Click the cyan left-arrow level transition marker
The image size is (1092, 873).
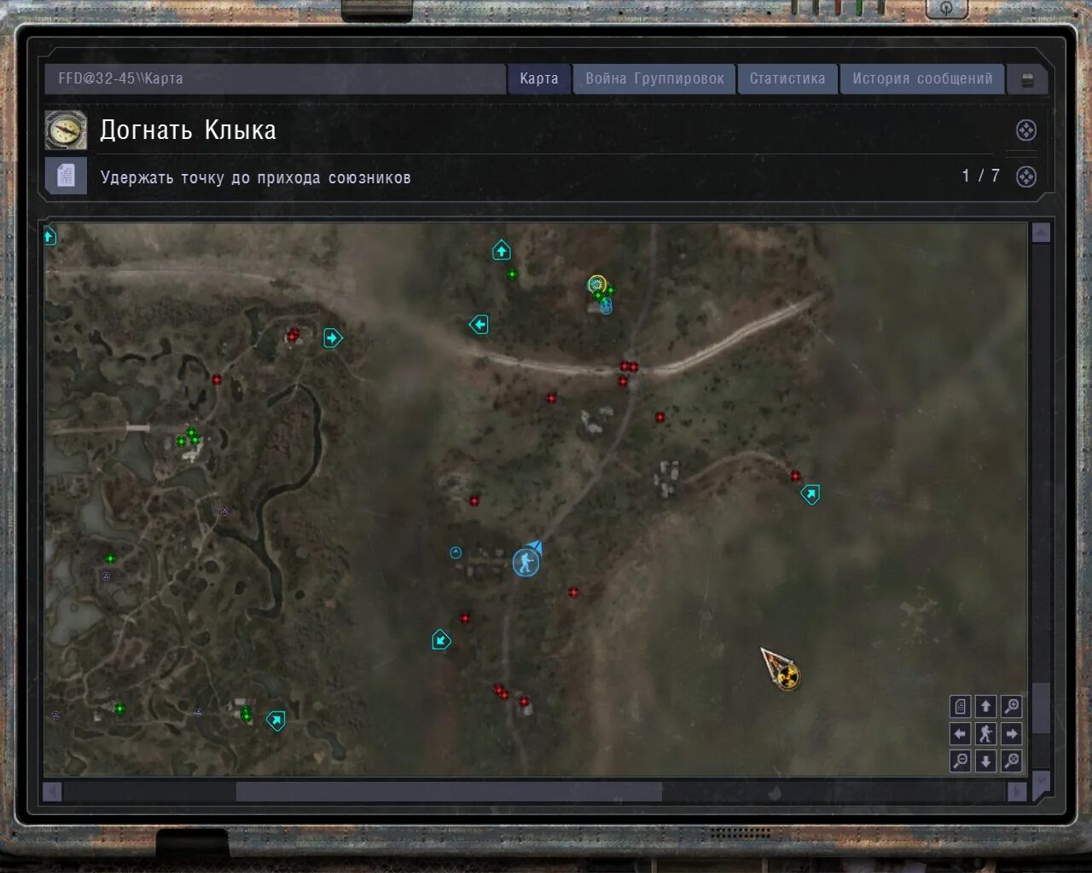click(479, 325)
